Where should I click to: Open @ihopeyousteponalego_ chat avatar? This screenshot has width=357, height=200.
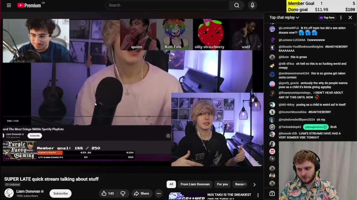point(272,93)
